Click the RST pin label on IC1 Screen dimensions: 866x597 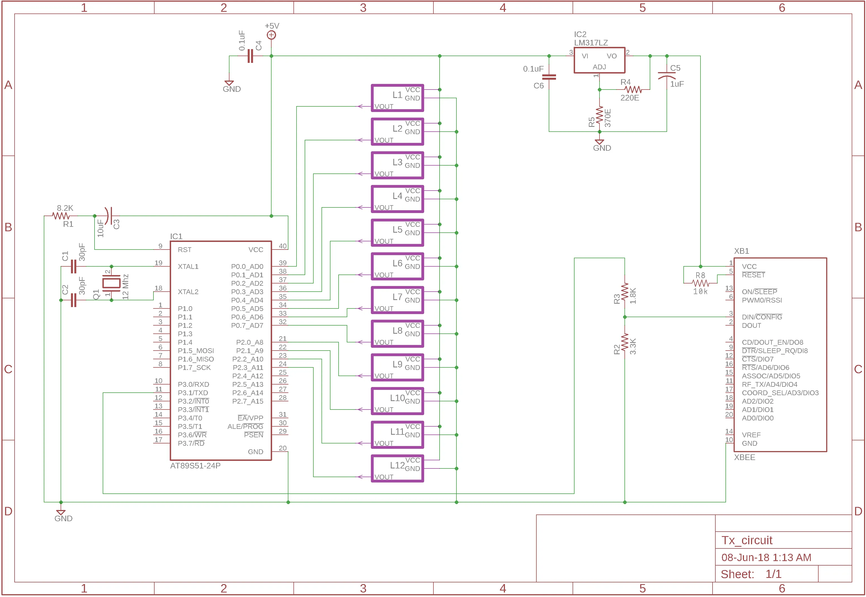tap(184, 250)
